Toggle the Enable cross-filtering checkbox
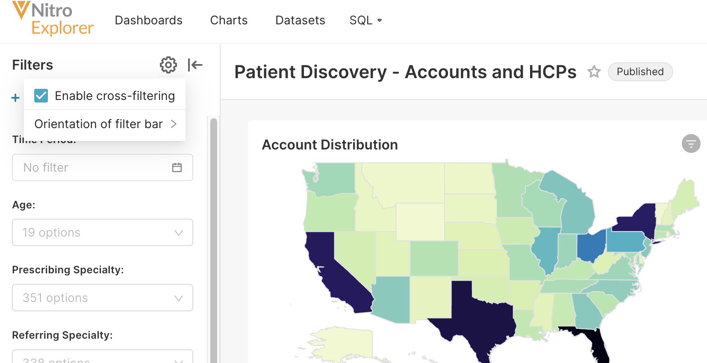 [x=41, y=96]
